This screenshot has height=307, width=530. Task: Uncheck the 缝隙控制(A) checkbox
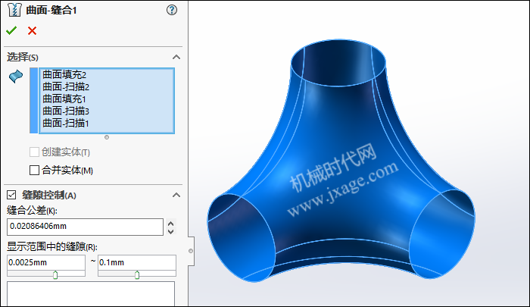point(11,195)
